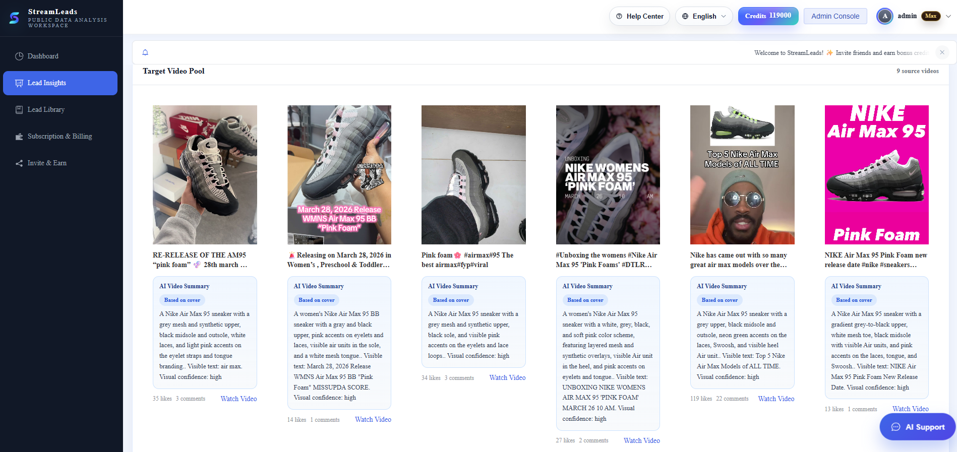This screenshot has width=957, height=452.
Task: Watch Video for Releasing on March 28 card
Action: [x=373, y=419]
